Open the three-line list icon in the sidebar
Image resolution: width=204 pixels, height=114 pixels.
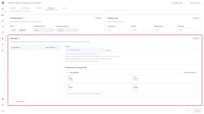pyautogui.click(x=3, y=50)
